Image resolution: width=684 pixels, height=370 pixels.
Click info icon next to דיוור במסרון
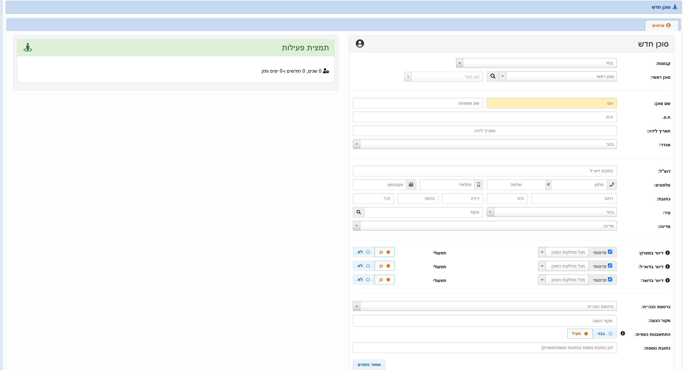668,253
